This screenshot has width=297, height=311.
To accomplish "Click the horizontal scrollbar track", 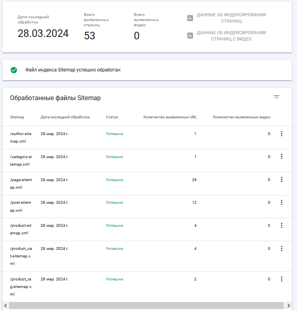I will tap(146, 305).
